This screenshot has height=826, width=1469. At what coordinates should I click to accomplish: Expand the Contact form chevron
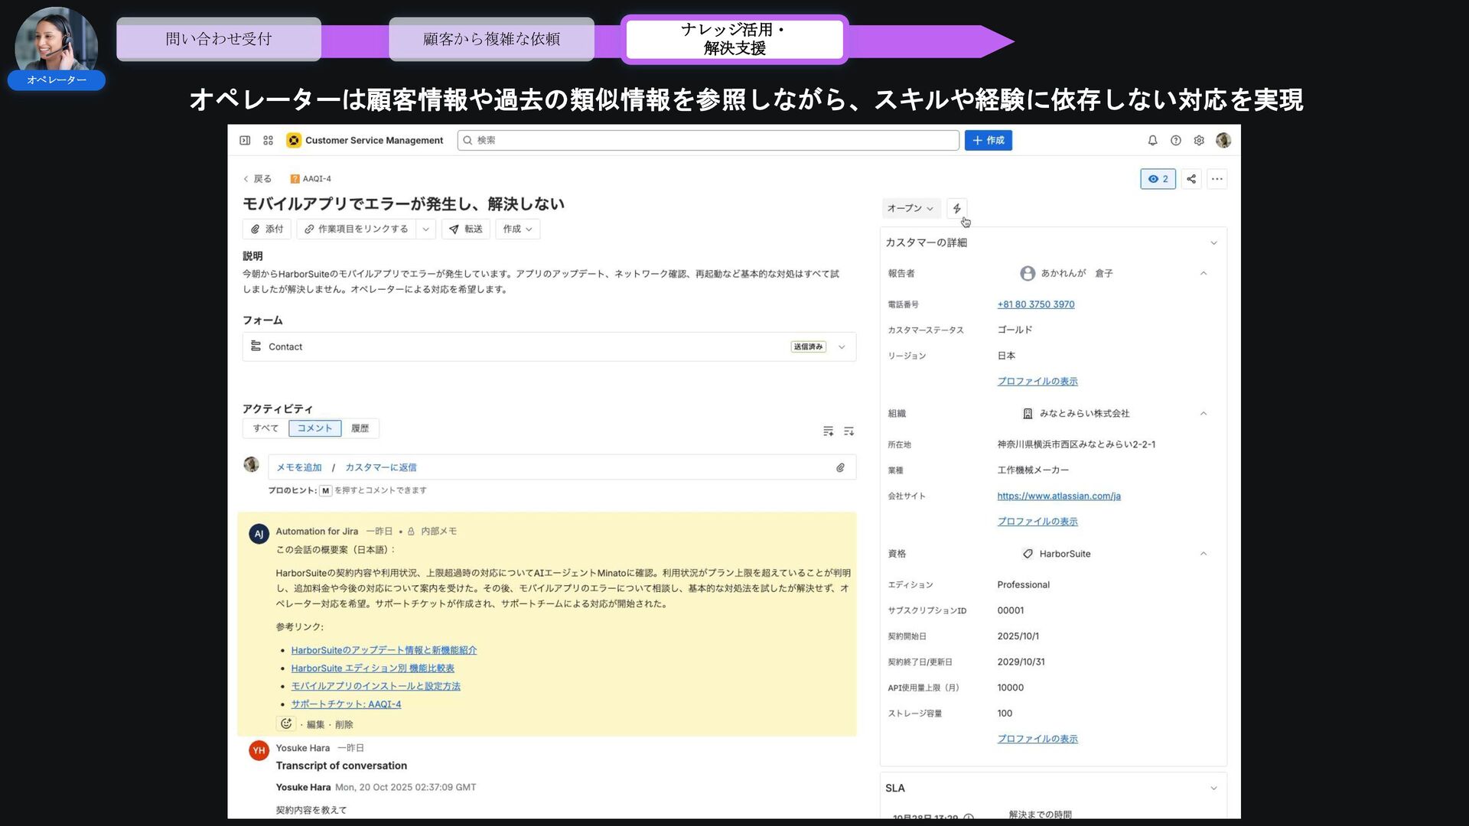pyautogui.click(x=842, y=347)
